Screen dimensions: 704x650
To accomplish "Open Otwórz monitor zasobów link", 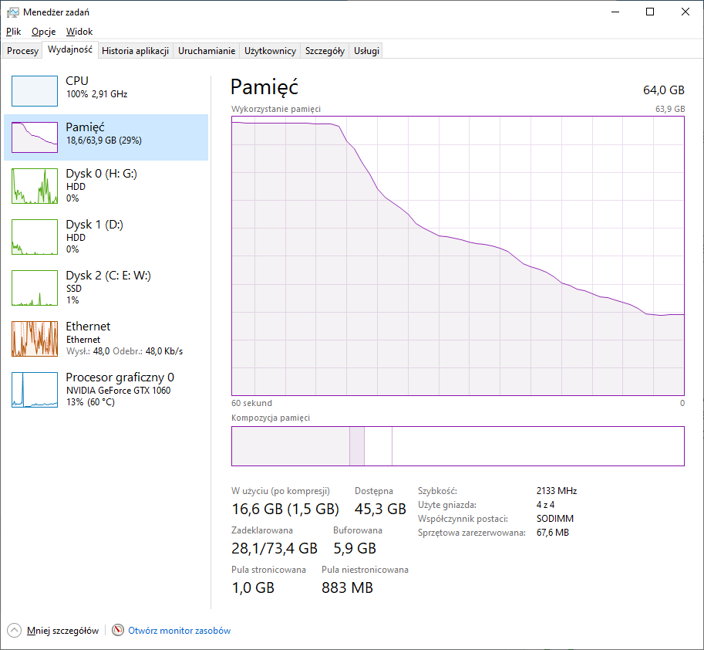I will [179, 631].
